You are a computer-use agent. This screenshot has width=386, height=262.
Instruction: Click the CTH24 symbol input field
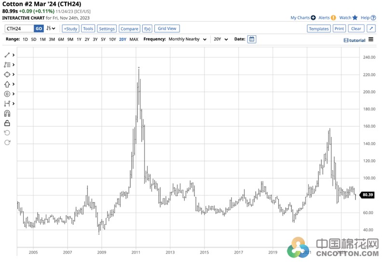[x=19, y=28]
